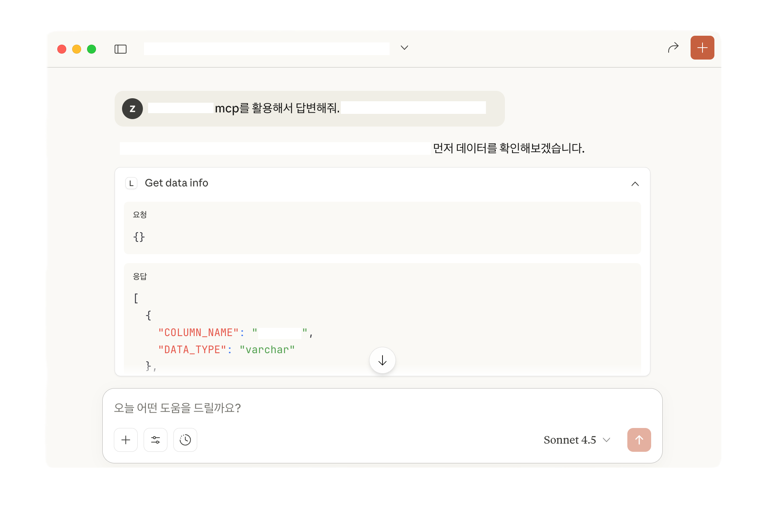765x524 pixels.
Task: Click the 요청 request block
Action: [382, 228]
